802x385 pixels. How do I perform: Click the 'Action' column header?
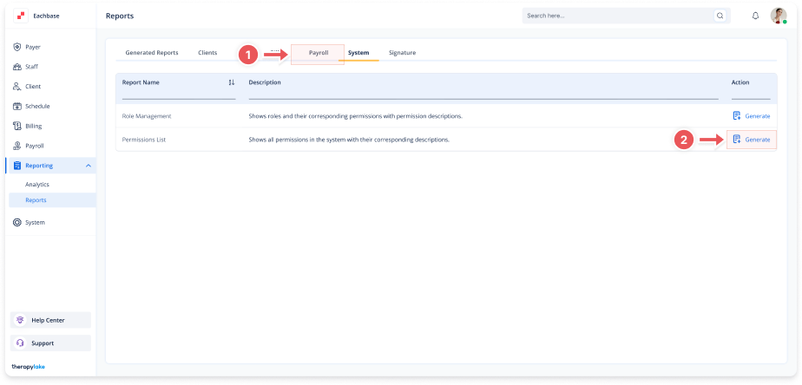click(x=740, y=82)
